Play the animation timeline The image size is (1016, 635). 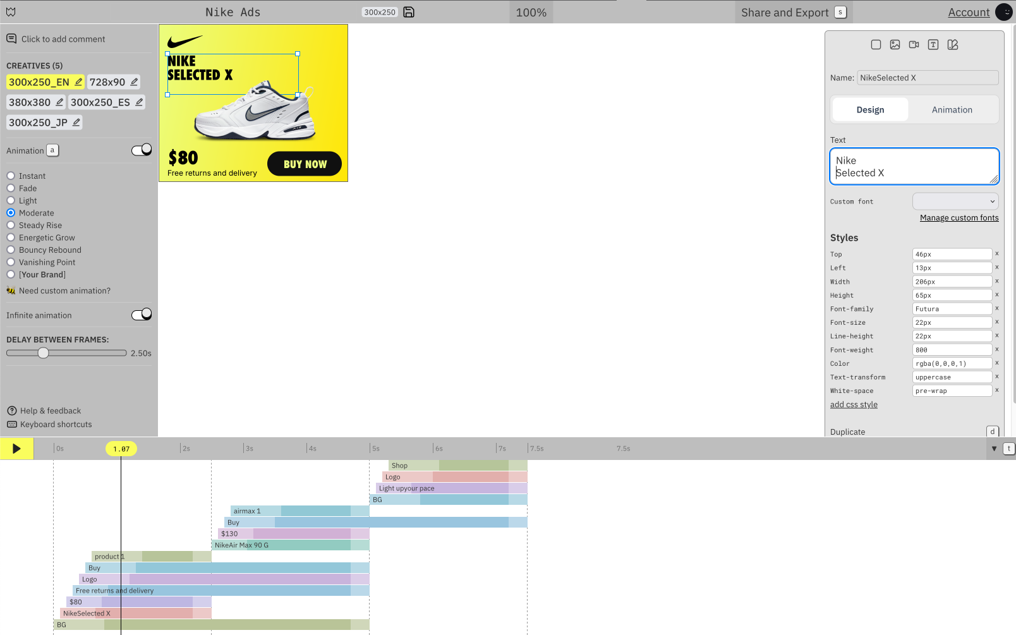point(16,449)
